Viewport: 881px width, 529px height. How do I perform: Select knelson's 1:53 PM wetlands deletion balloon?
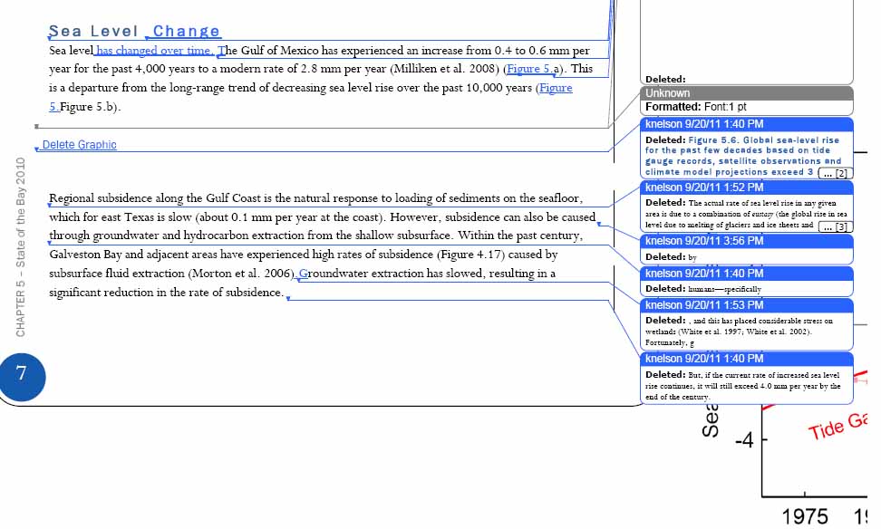pyautogui.click(x=746, y=324)
